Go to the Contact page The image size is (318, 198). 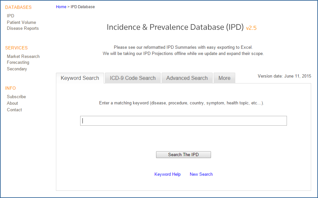(x=14, y=110)
